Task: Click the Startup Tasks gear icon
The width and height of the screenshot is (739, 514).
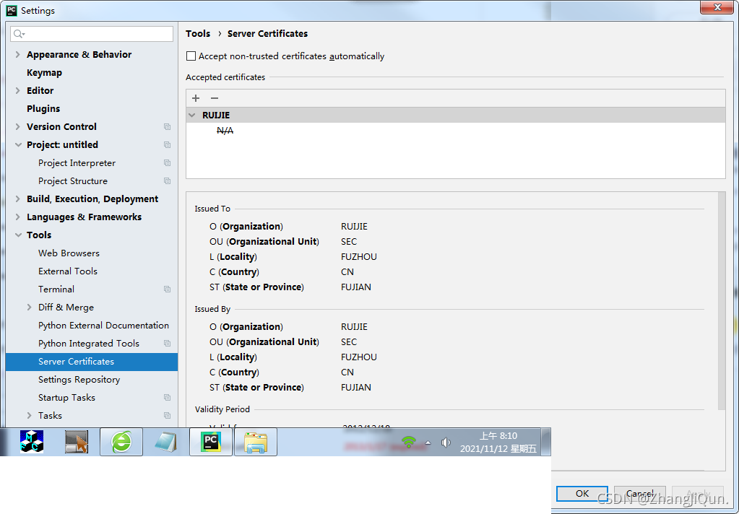Action: coord(167,397)
